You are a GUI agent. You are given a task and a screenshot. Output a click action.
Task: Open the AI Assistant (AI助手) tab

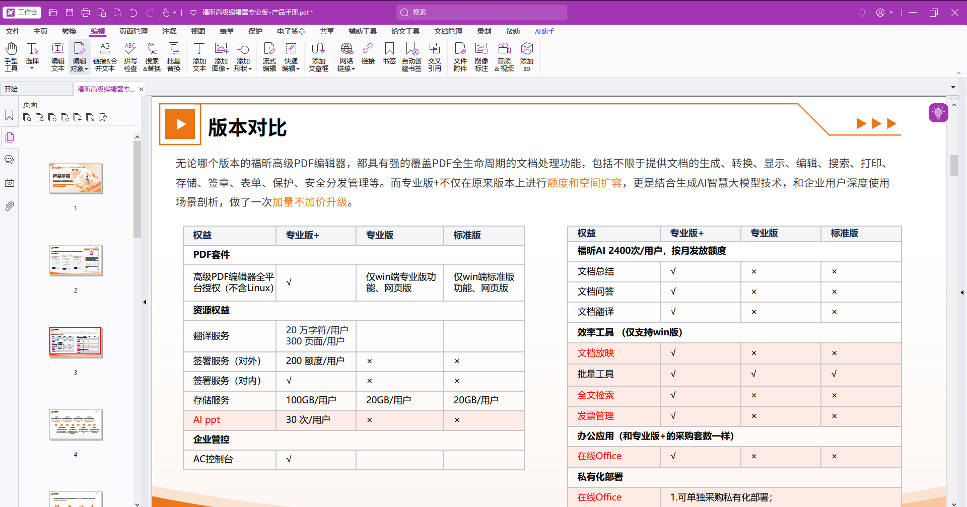pos(544,31)
